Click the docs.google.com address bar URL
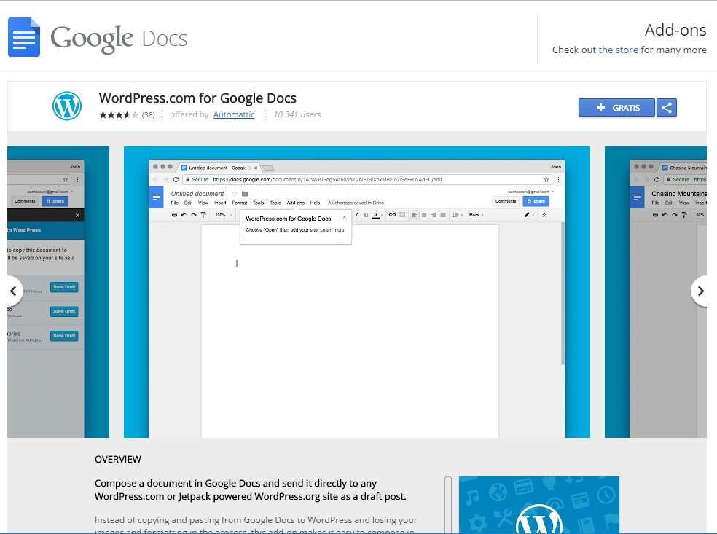This screenshot has width=717, height=534. point(327,180)
